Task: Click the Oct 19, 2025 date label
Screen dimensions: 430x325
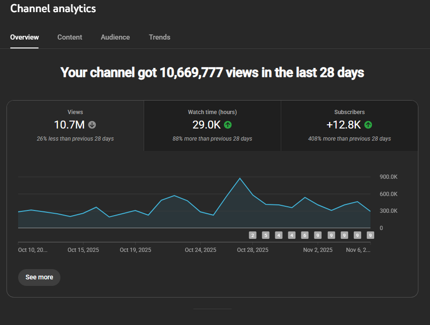Action: [135, 250]
